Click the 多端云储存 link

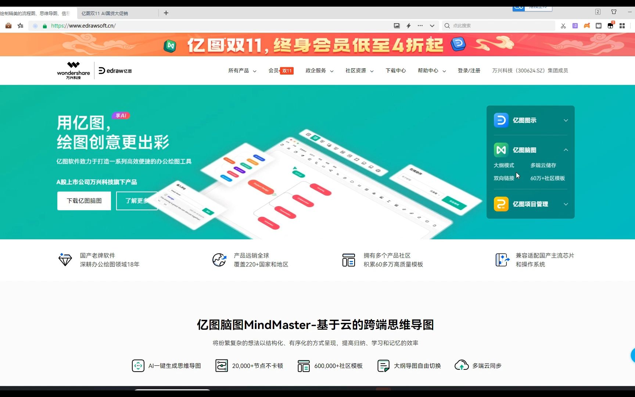point(543,165)
